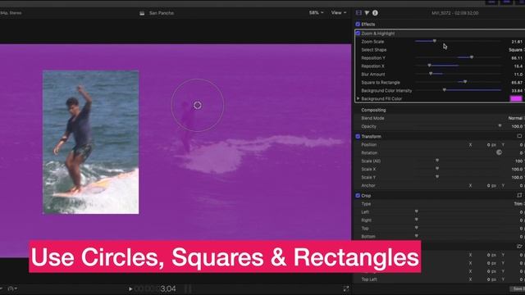
Task: Click the Scale (All) slider handle
Action: point(437,161)
